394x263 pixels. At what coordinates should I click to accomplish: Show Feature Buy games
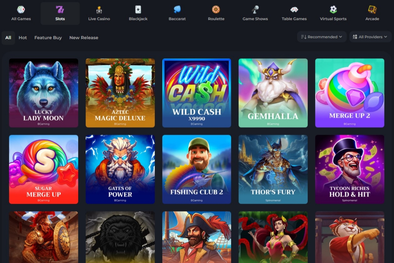(48, 38)
